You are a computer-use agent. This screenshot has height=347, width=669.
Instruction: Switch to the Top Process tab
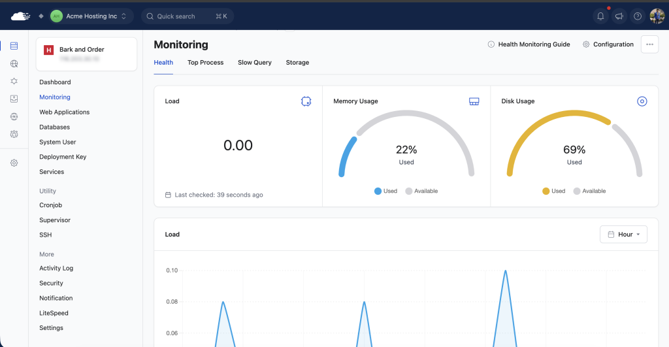205,62
